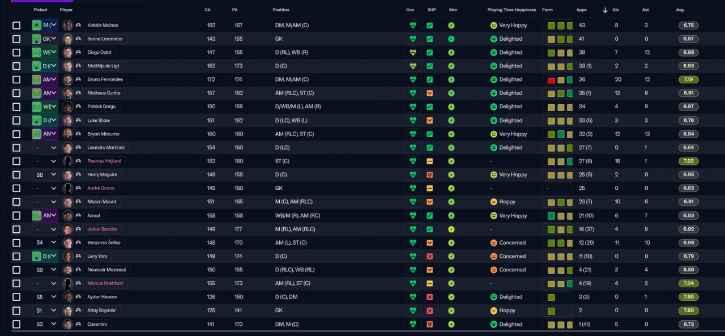Tick the checkbox for Bruno Fernandes
The height and width of the screenshot is (336, 725).
pos(16,80)
